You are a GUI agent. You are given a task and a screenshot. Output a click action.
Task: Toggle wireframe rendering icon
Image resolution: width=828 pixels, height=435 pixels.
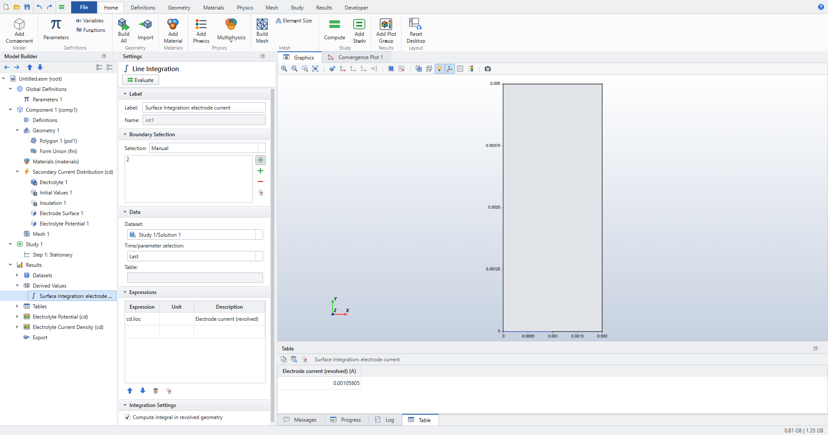point(429,69)
